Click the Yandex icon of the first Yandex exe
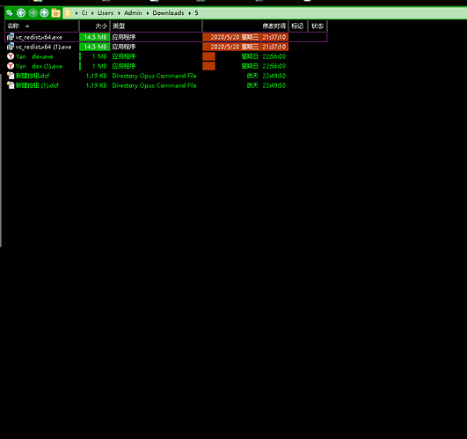 11,56
